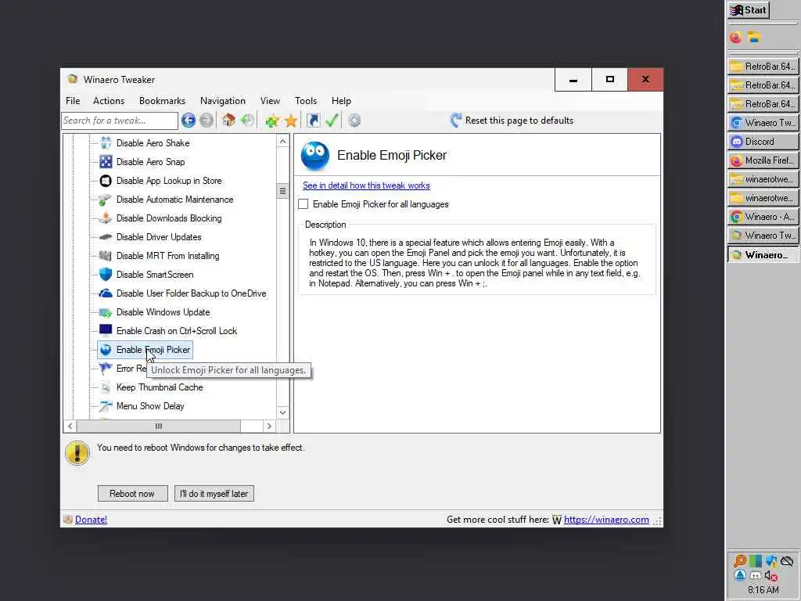Open the Bookmarks menu
The image size is (801, 601).
[163, 101]
